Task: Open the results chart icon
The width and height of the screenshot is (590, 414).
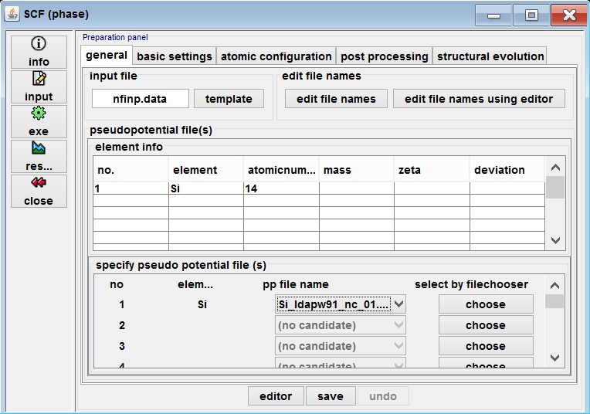Action: (38, 148)
